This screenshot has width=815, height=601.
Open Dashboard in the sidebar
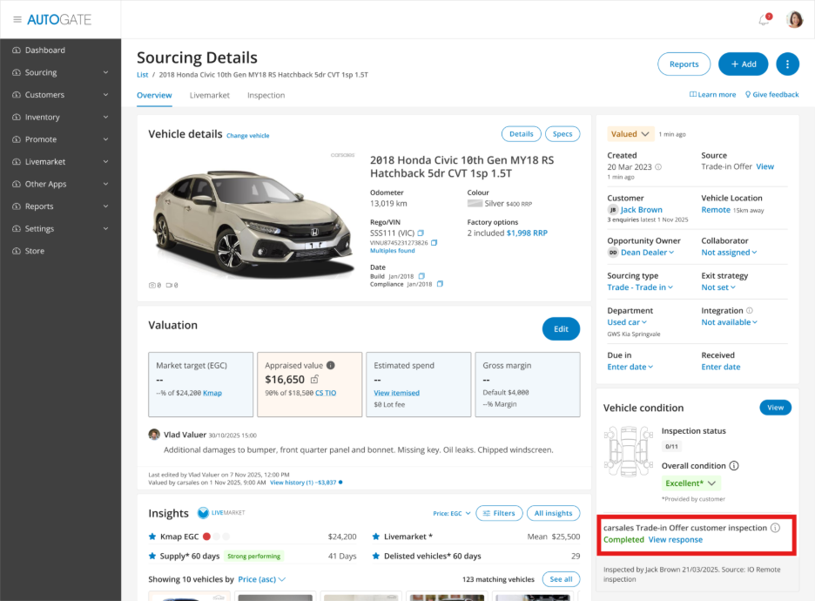pyautogui.click(x=44, y=51)
